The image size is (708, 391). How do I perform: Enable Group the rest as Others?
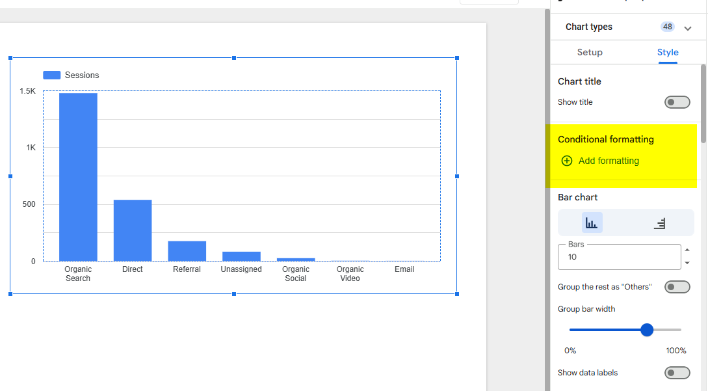pyautogui.click(x=677, y=287)
